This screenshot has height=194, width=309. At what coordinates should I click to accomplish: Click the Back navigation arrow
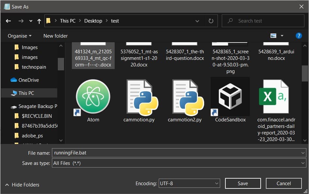pos(8,21)
